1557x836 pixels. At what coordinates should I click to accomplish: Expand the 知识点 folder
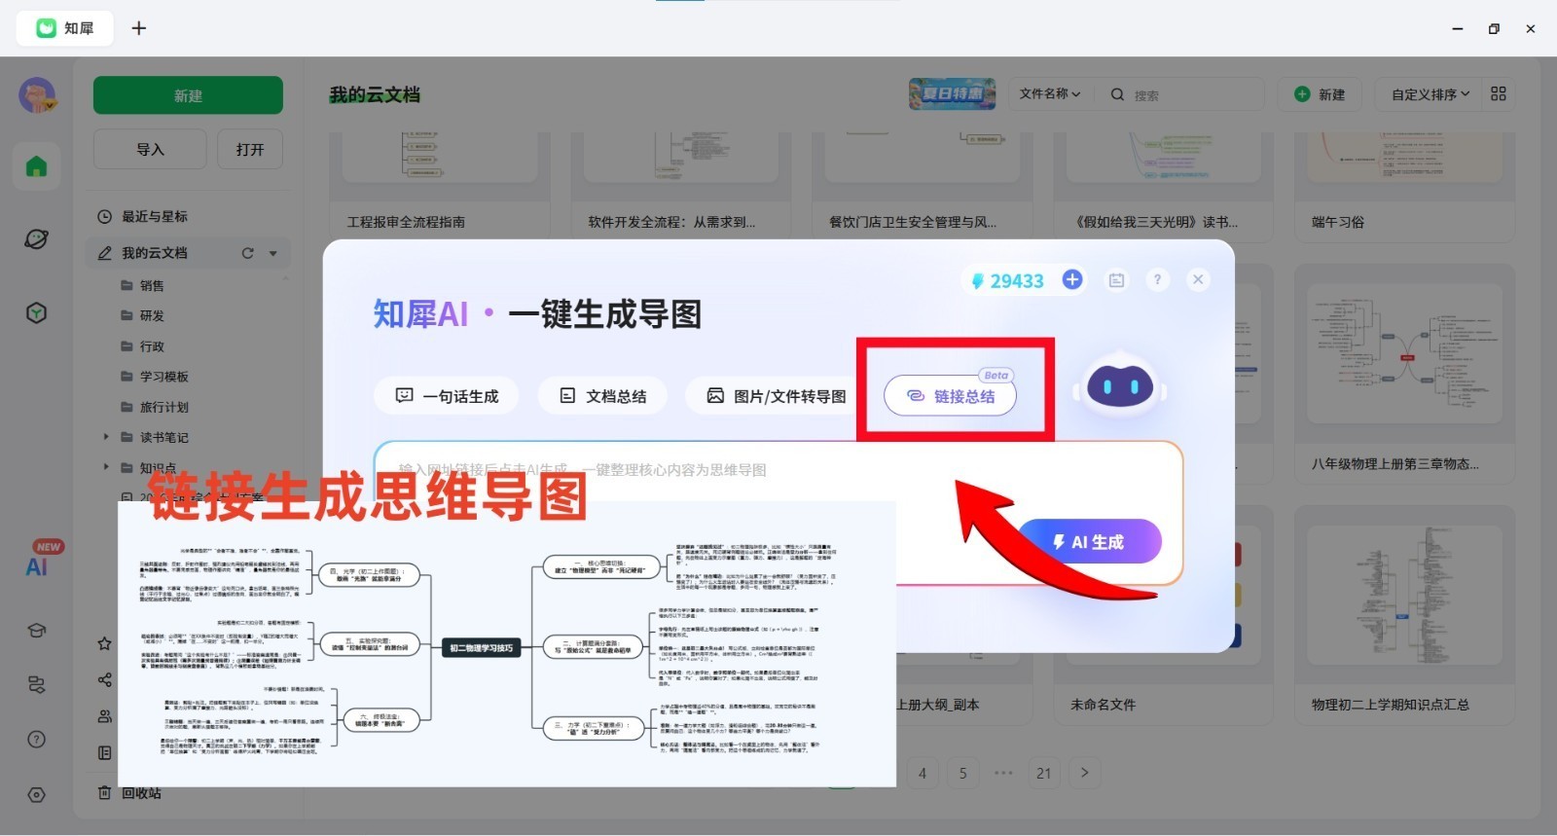107,467
